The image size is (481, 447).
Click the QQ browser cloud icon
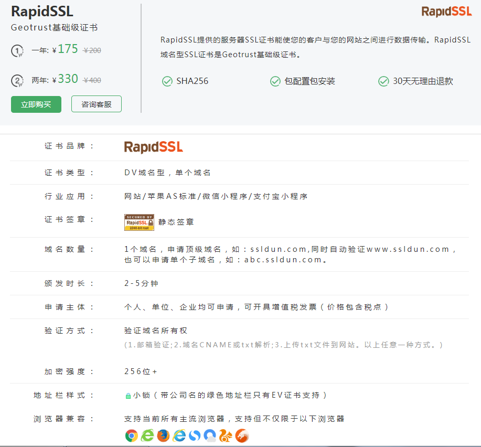click(x=210, y=435)
